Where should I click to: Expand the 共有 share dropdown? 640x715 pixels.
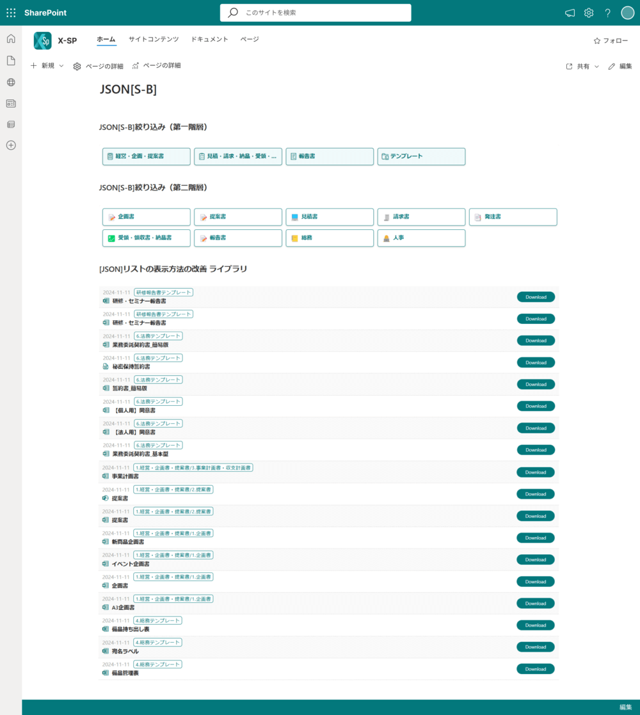click(582, 67)
